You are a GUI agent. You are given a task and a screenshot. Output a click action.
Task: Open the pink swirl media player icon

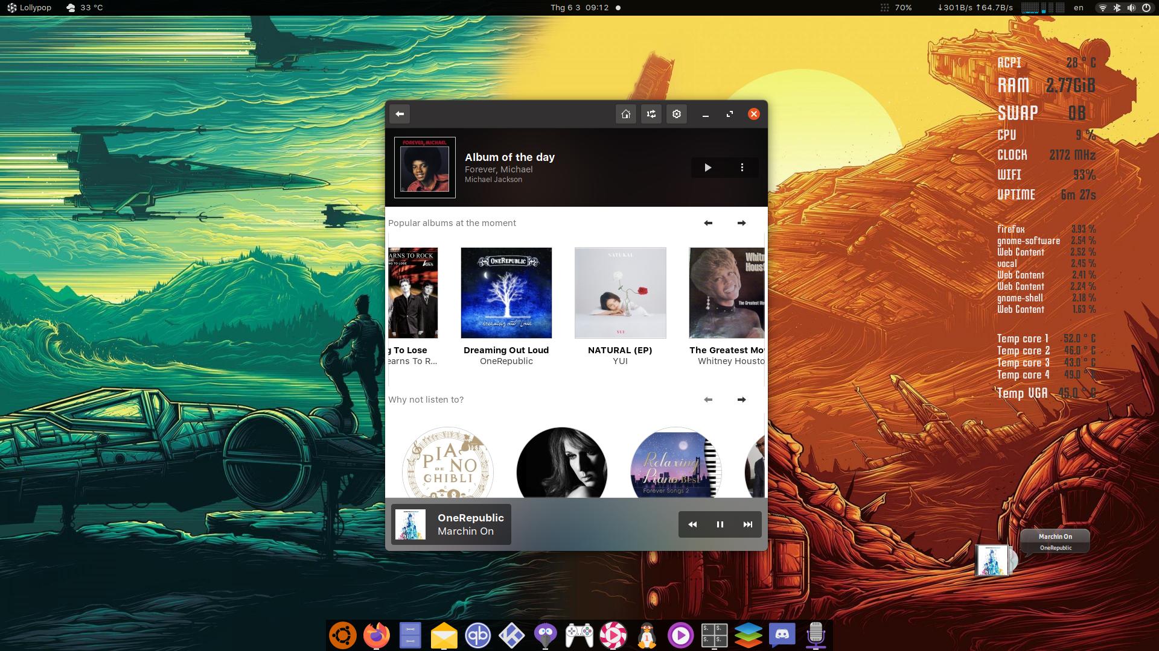coord(613,635)
